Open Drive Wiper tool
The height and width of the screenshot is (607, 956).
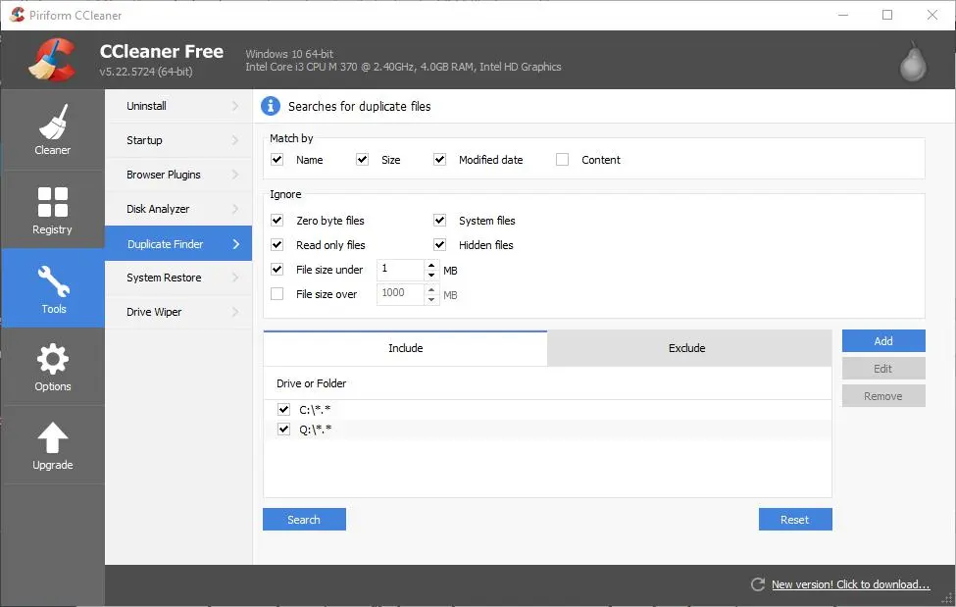[x=178, y=312]
